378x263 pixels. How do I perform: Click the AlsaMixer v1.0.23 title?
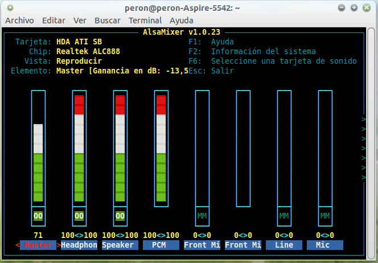pos(182,32)
